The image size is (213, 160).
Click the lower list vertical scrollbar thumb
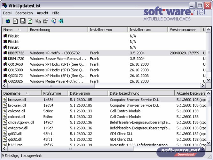pyautogui.click(x=209, y=101)
